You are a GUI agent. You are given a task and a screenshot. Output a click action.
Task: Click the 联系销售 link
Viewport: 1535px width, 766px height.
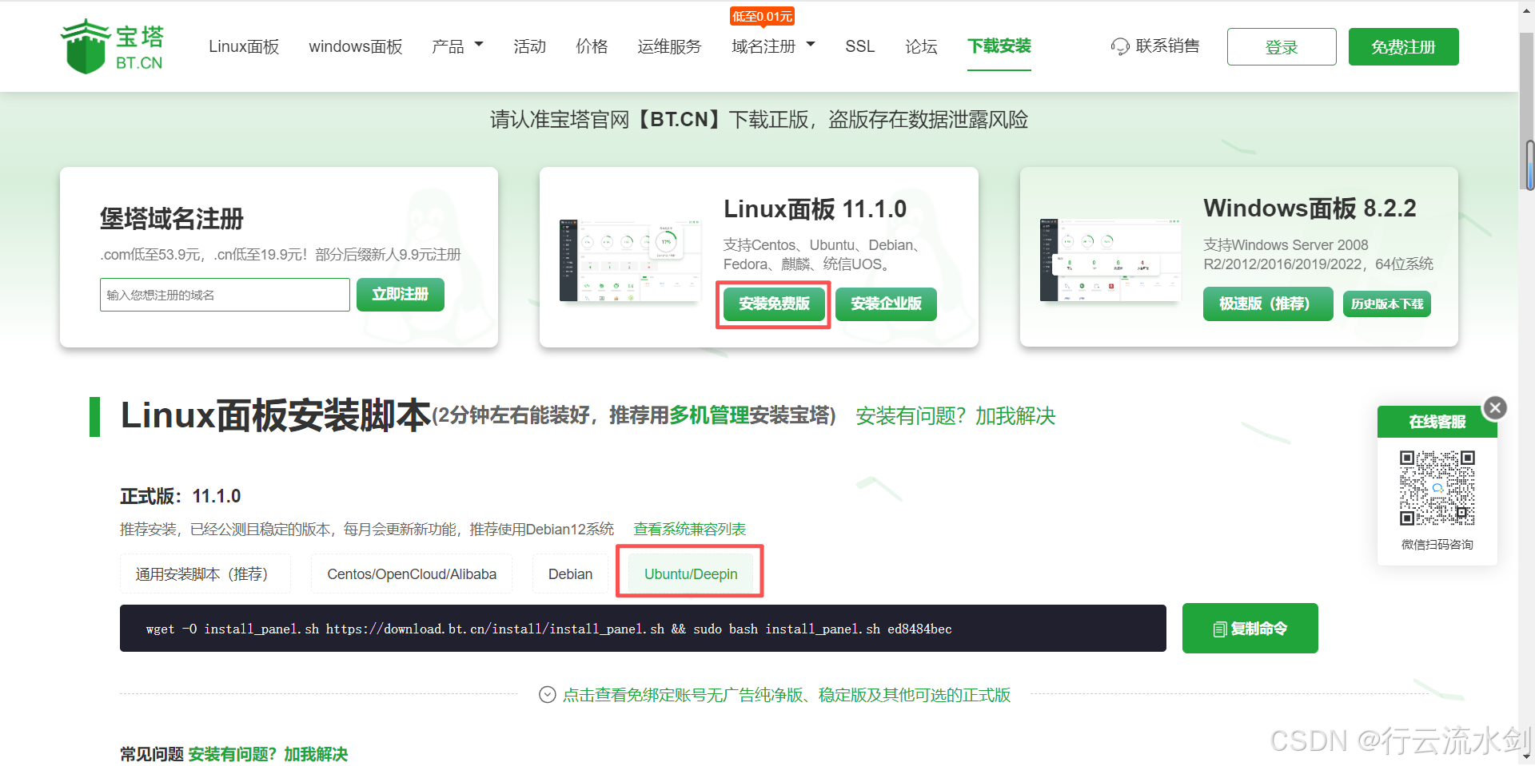(1167, 46)
